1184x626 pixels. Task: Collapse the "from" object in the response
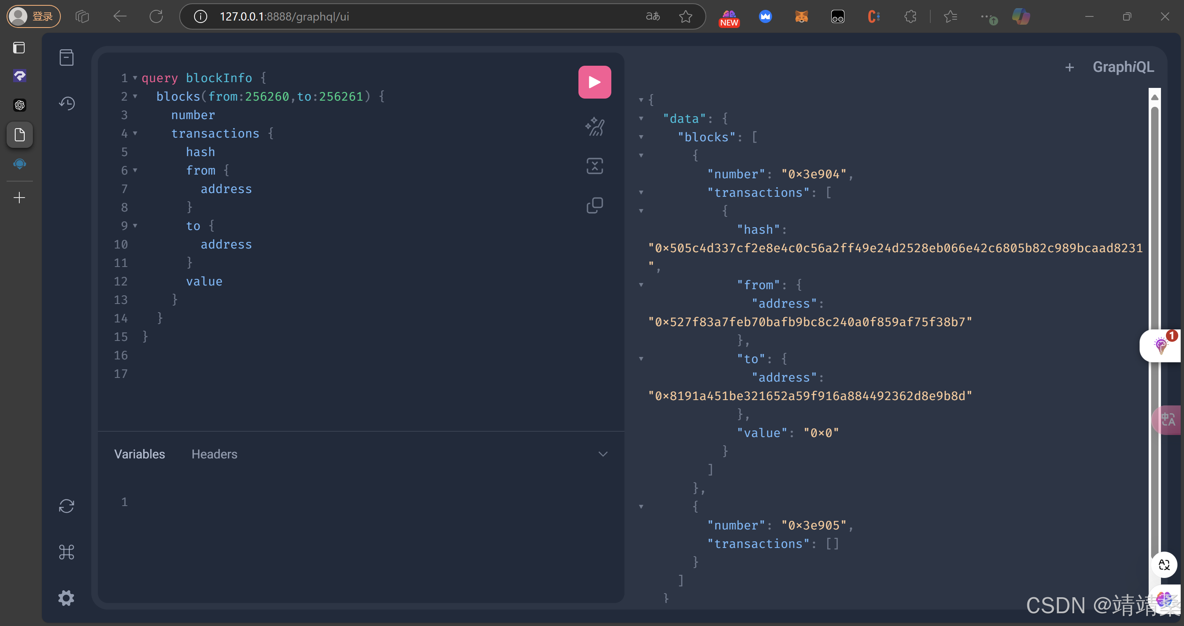[641, 285]
